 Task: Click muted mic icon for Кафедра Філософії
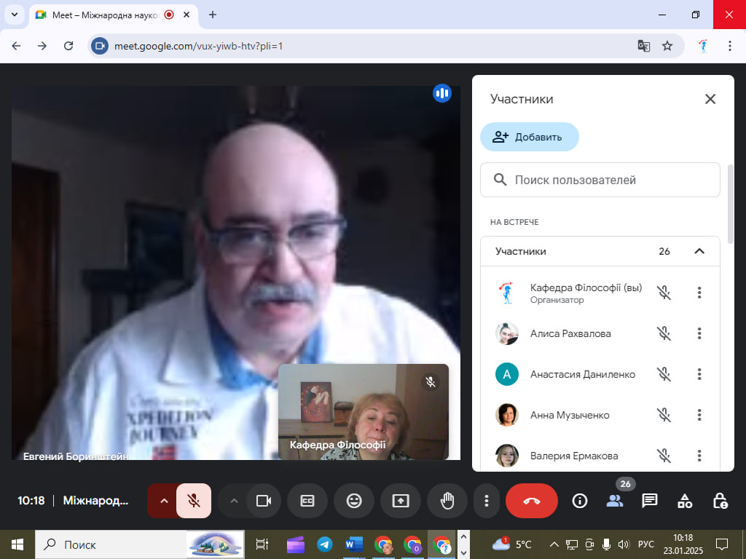coord(664,293)
